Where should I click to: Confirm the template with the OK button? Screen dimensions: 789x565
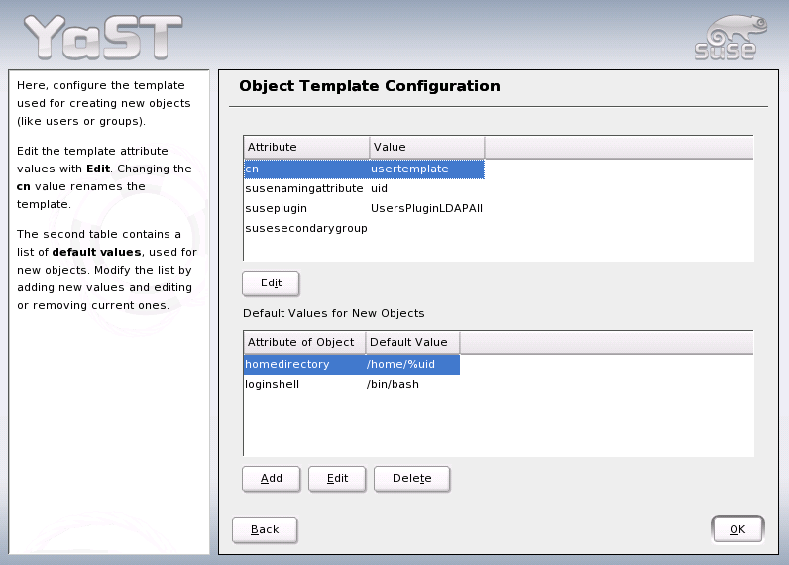tap(737, 529)
